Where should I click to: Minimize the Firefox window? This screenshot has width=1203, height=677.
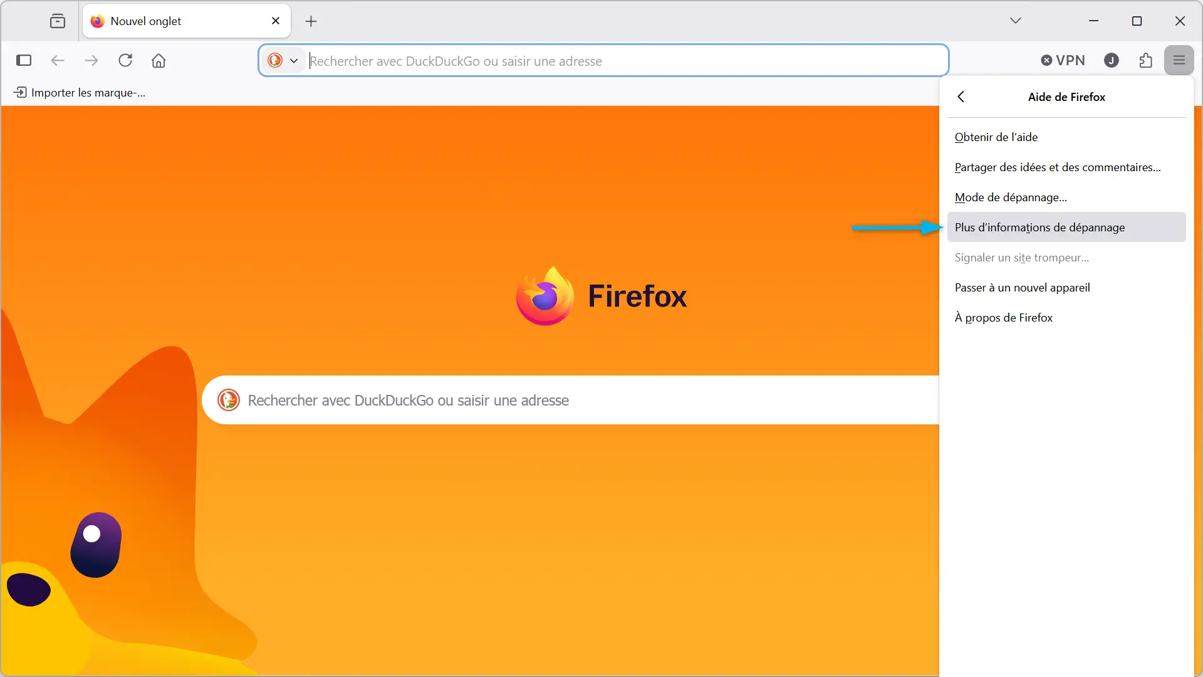click(1094, 21)
